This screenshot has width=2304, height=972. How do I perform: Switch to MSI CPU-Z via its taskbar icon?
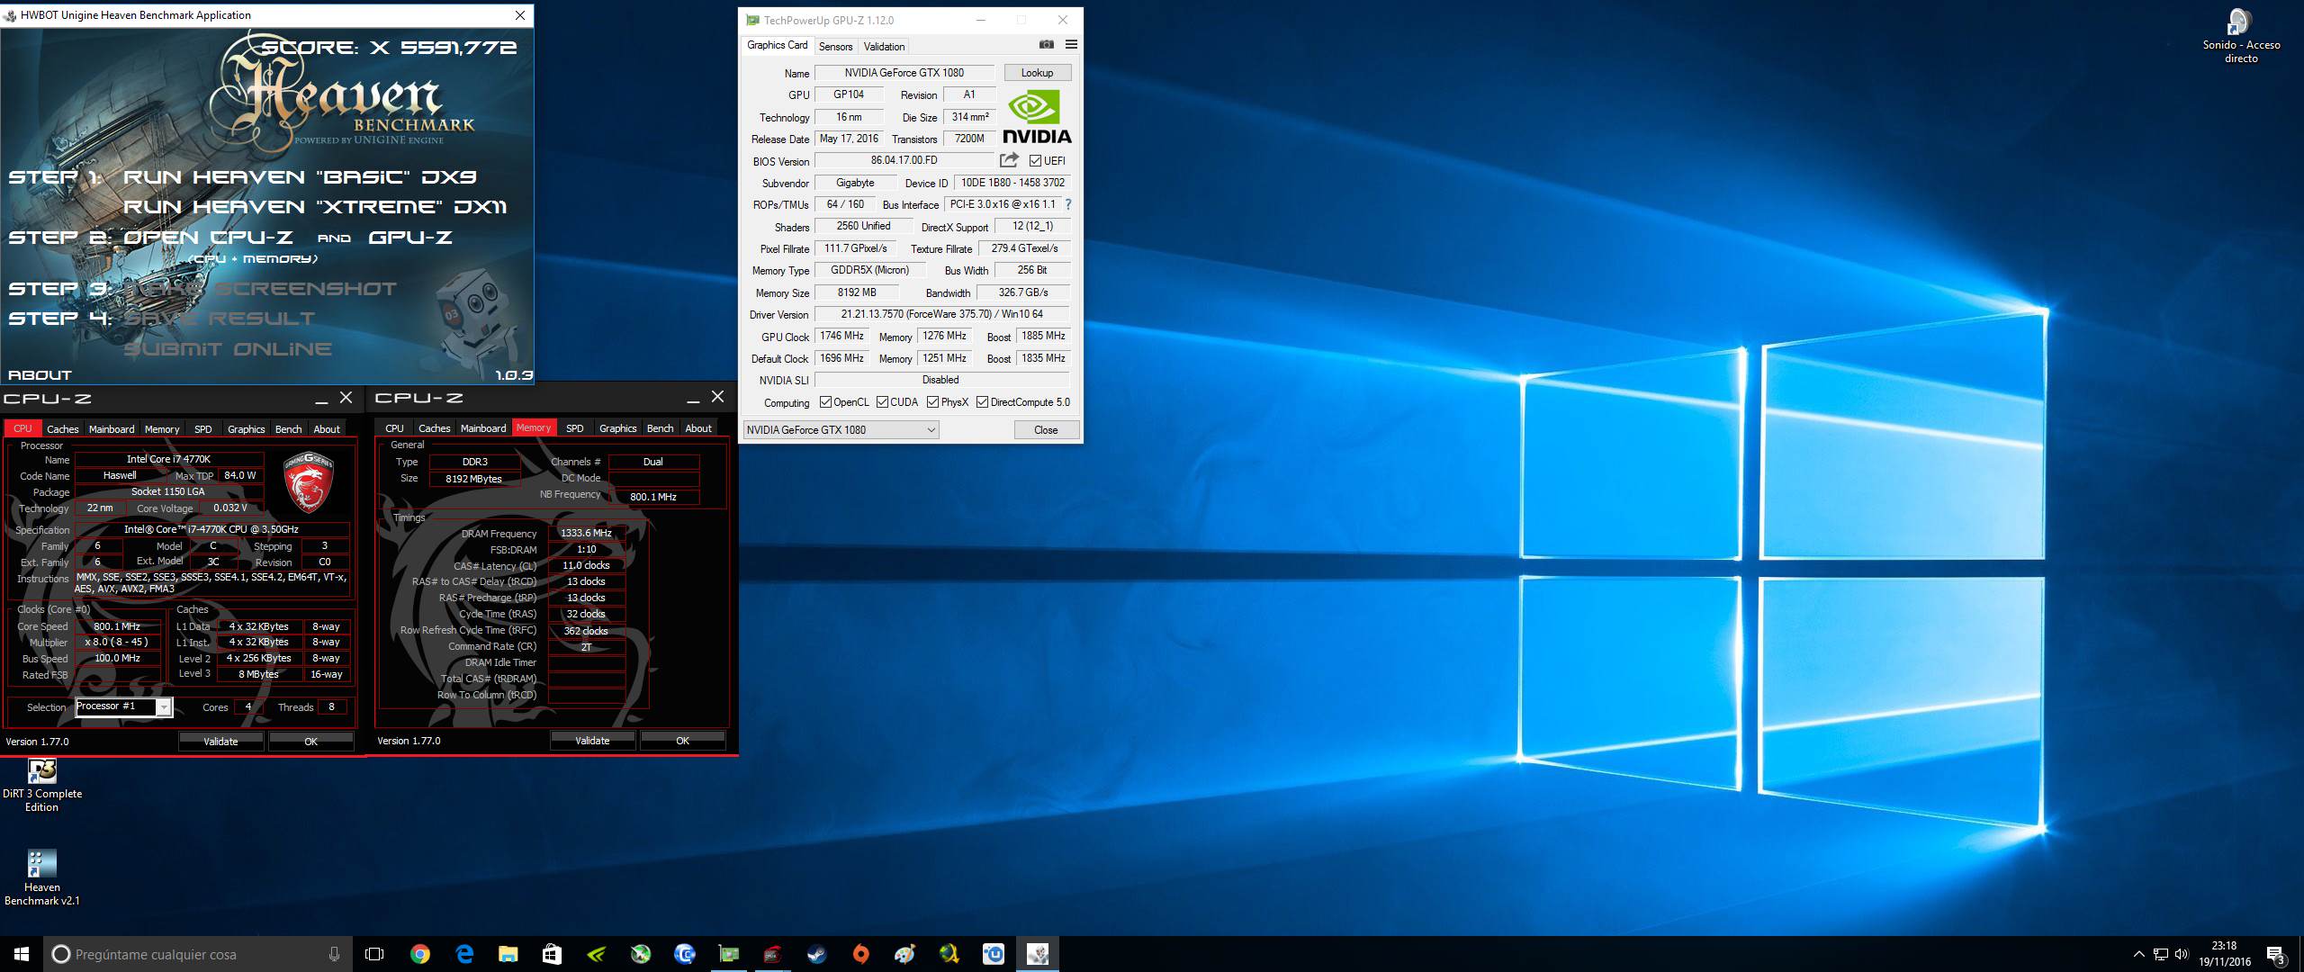772,954
